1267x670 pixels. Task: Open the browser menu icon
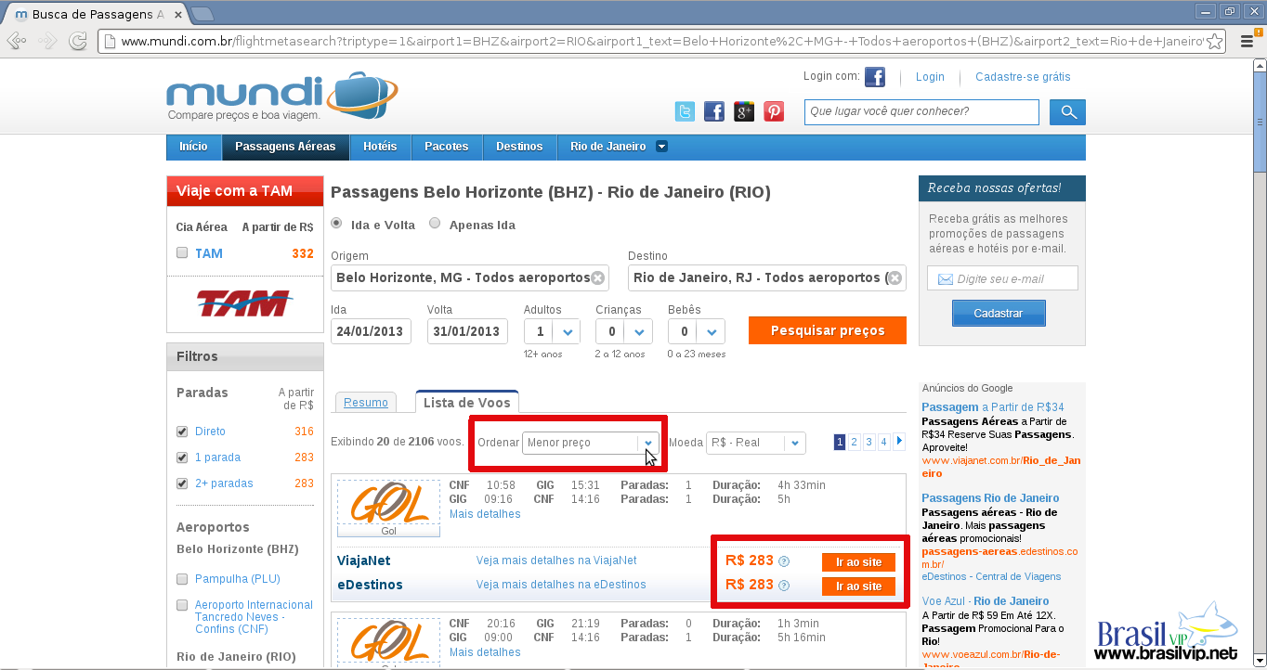click(1247, 42)
